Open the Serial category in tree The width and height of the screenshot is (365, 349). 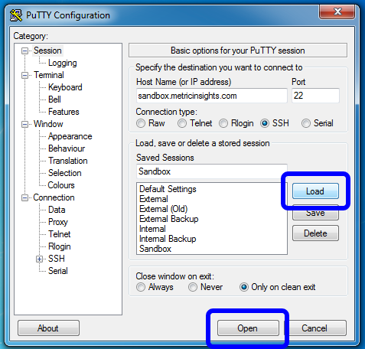click(58, 271)
